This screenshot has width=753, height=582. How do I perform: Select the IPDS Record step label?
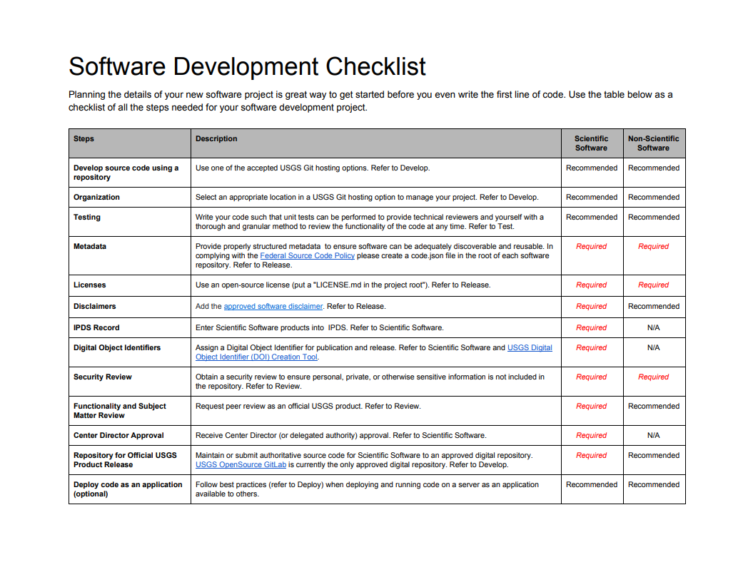[x=96, y=327]
